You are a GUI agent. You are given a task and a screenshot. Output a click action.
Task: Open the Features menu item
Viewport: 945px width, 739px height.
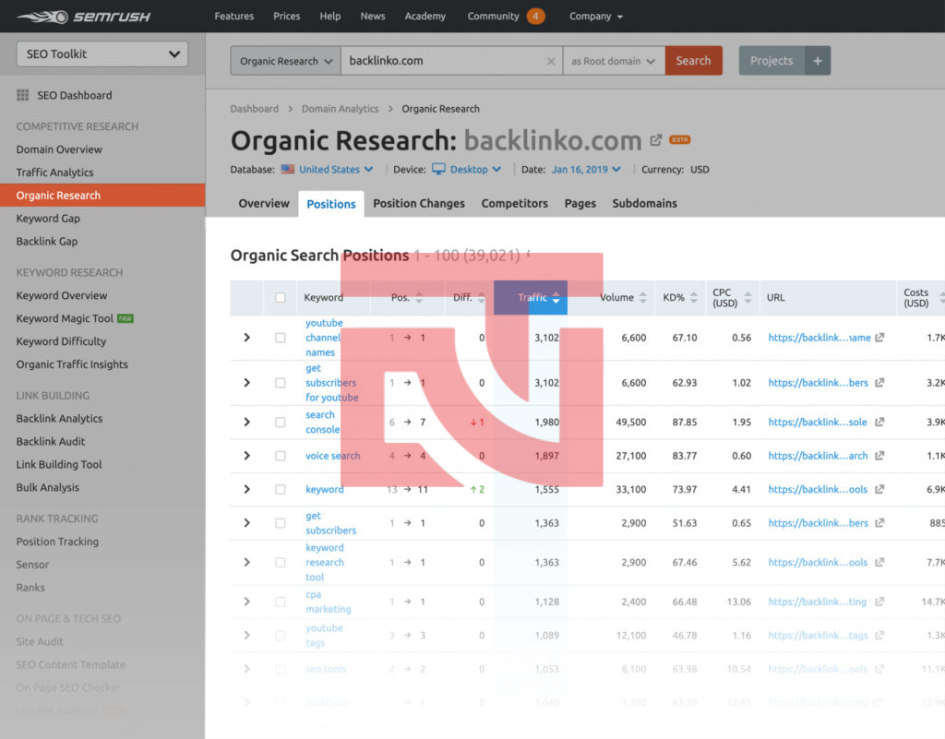pos(233,17)
